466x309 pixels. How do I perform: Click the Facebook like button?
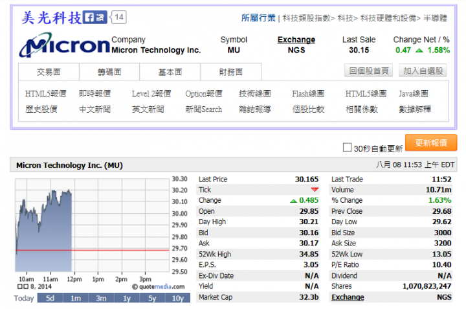[94, 17]
